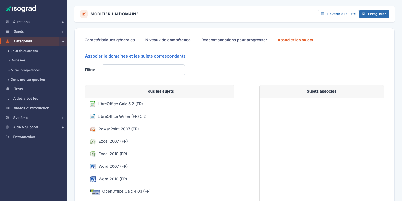Click the Système gear icon
This screenshot has height=201, width=402.
(x=7, y=118)
